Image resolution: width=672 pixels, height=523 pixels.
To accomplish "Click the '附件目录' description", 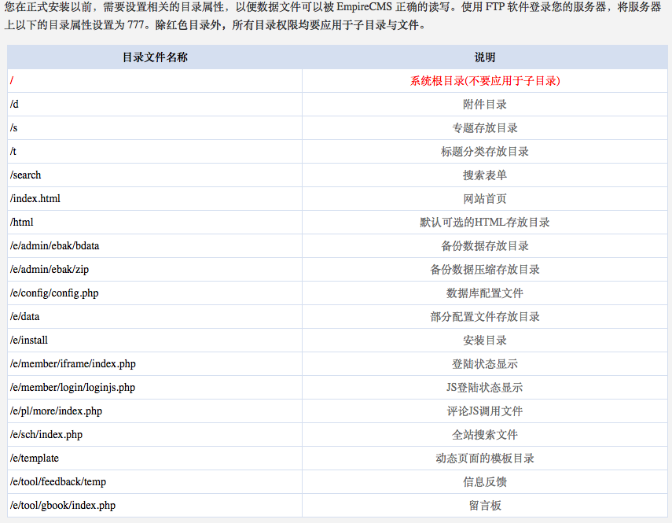I will [485, 104].
